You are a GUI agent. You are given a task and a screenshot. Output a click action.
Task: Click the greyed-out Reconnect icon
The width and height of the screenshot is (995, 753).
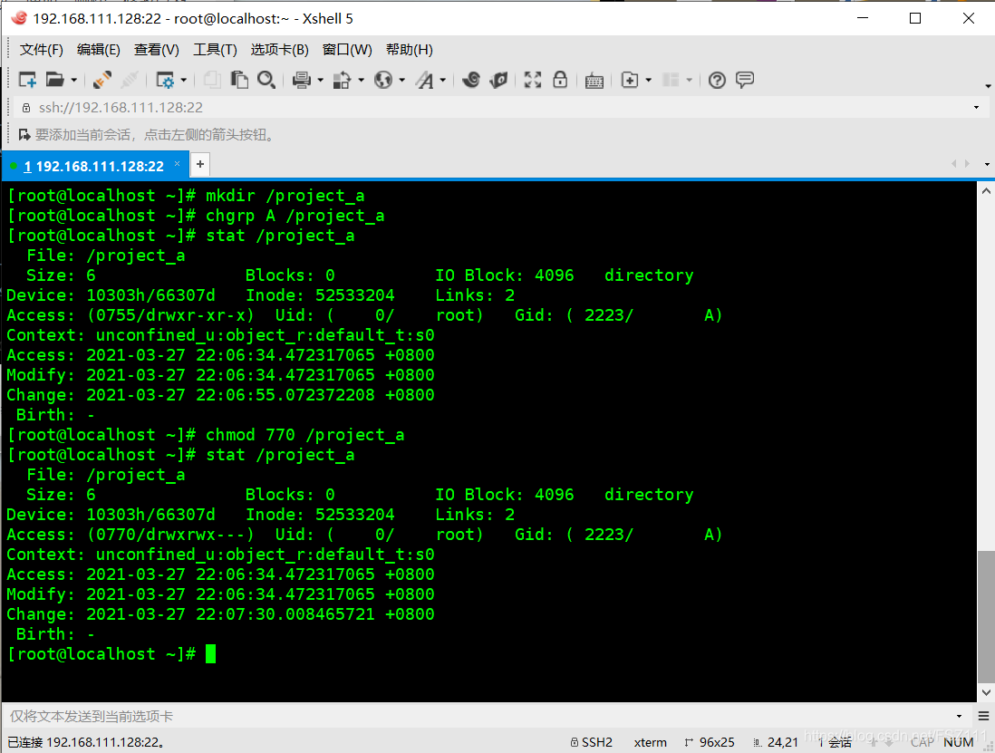130,80
